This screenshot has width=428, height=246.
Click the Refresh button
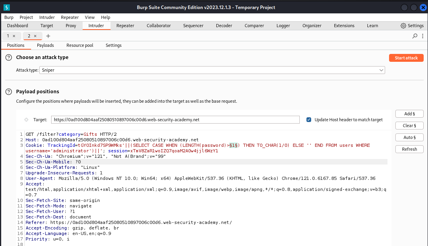tap(409, 149)
